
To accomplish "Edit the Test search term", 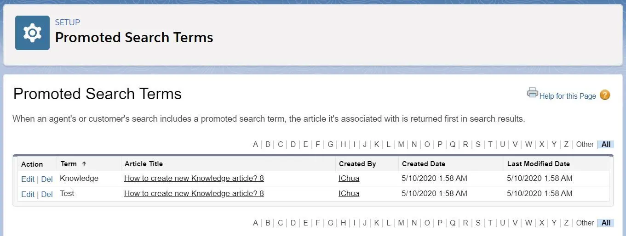I will pos(28,194).
